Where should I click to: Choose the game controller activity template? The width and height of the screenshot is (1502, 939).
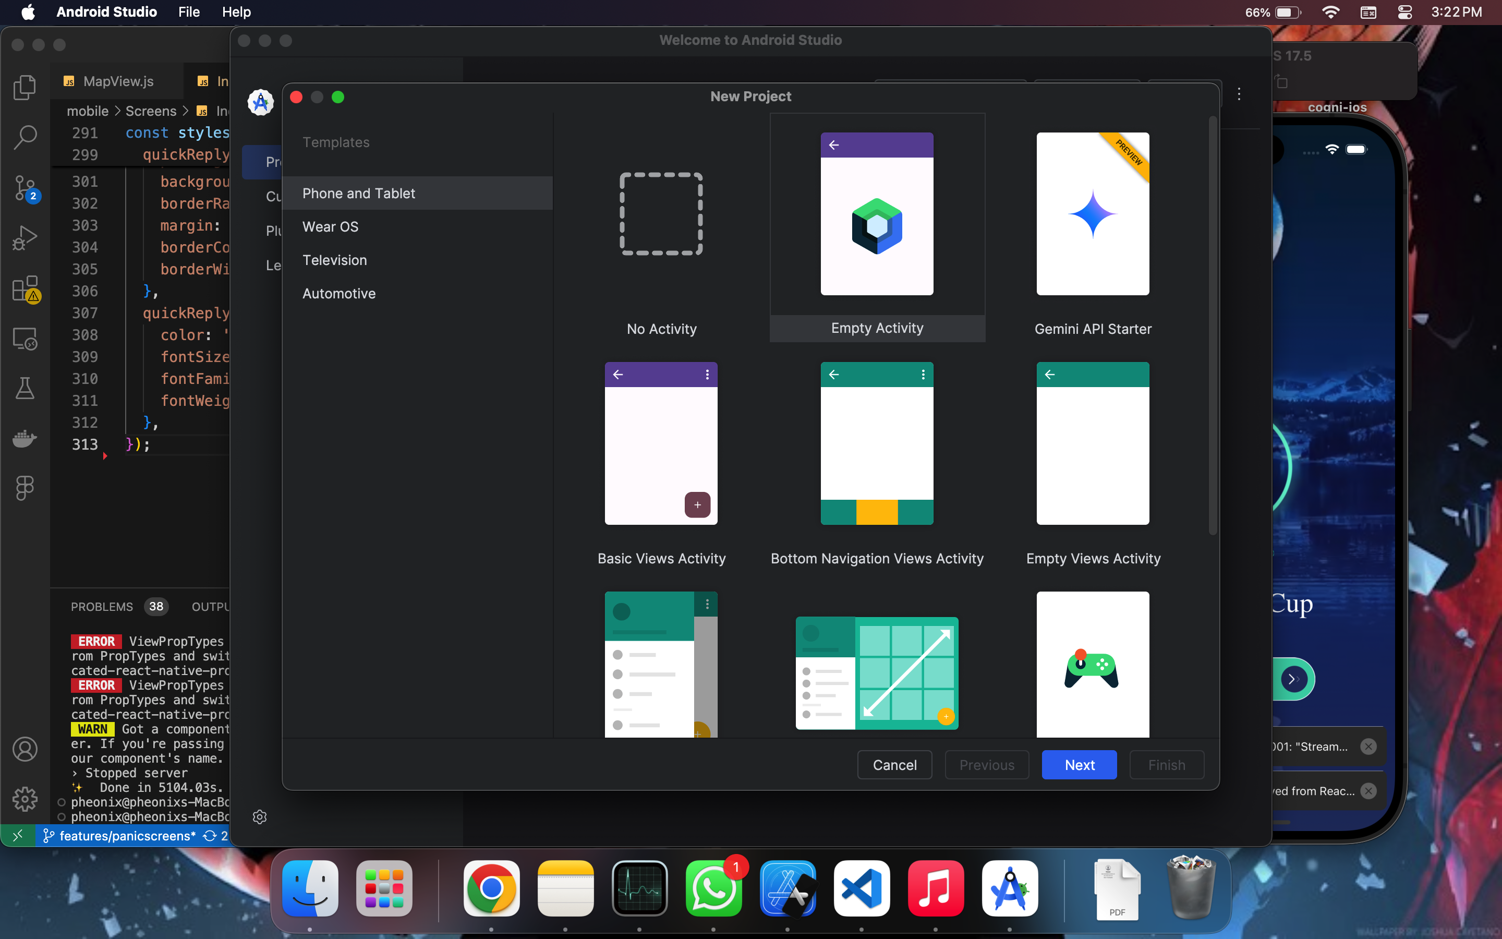click(x=1093, y=665)
